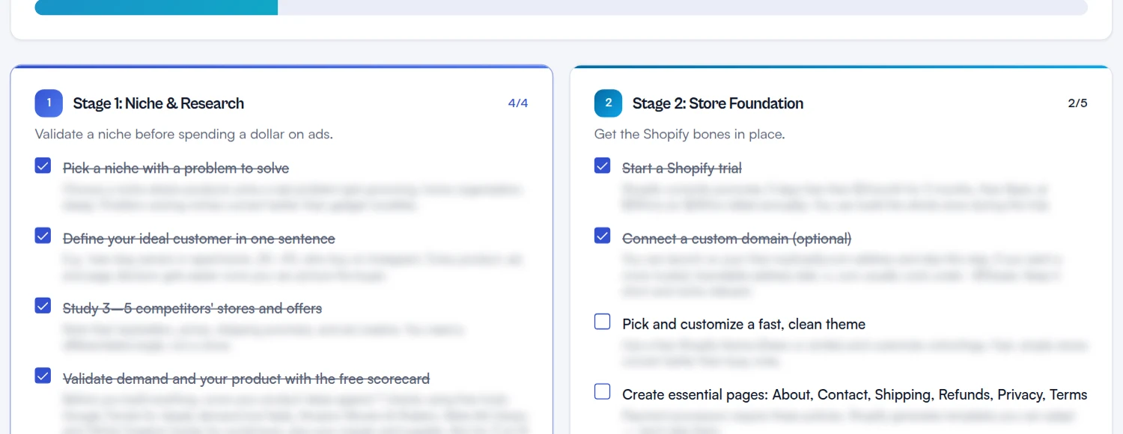
Task: Click 'Validate demand and your product with the free scorecard'
Action: [x=246, y=379]
